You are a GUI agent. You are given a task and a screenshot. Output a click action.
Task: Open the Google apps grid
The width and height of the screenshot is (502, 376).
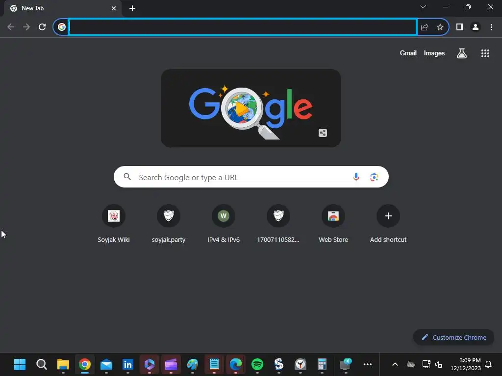(485, 53)
